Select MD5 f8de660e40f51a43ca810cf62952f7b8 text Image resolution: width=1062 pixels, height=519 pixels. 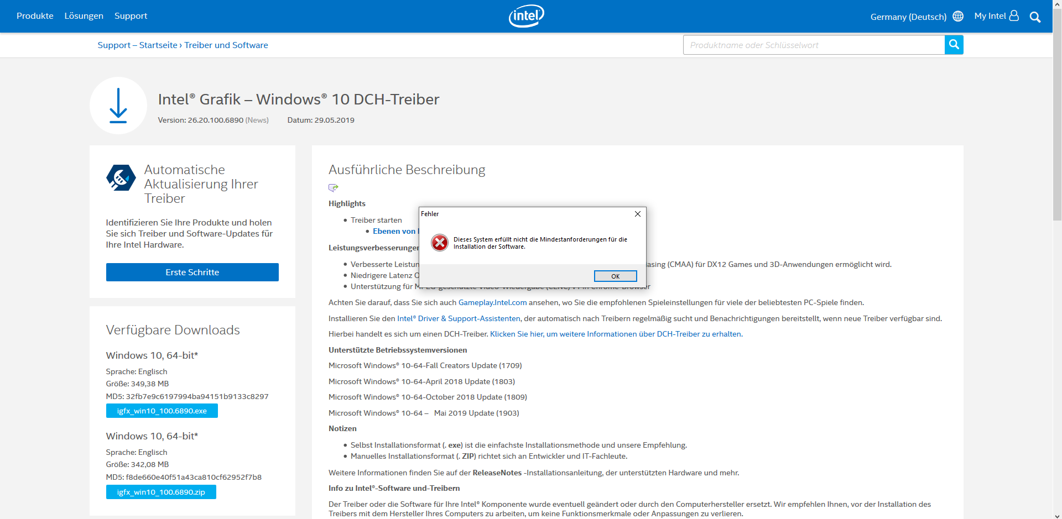tap(184, 477)
